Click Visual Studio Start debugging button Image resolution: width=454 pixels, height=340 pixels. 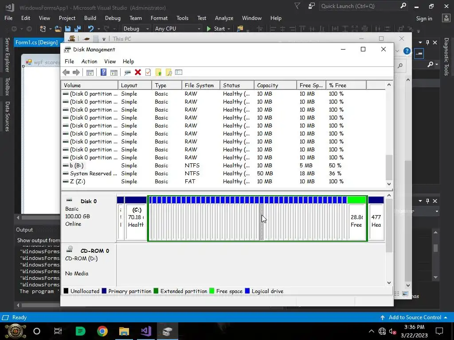tap(216, 29)
